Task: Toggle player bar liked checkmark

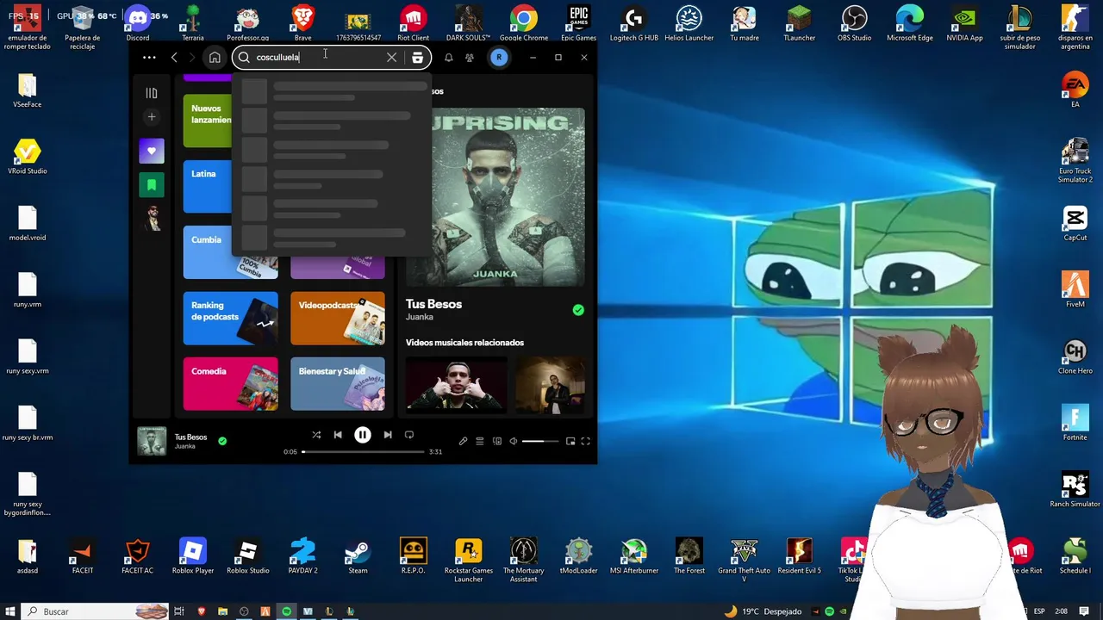Action: 222,441
